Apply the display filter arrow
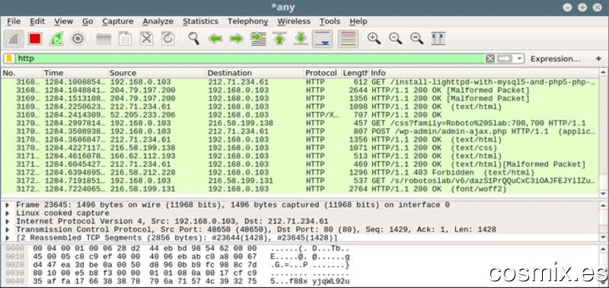This screenshot has height=288, width=609. 505,59
